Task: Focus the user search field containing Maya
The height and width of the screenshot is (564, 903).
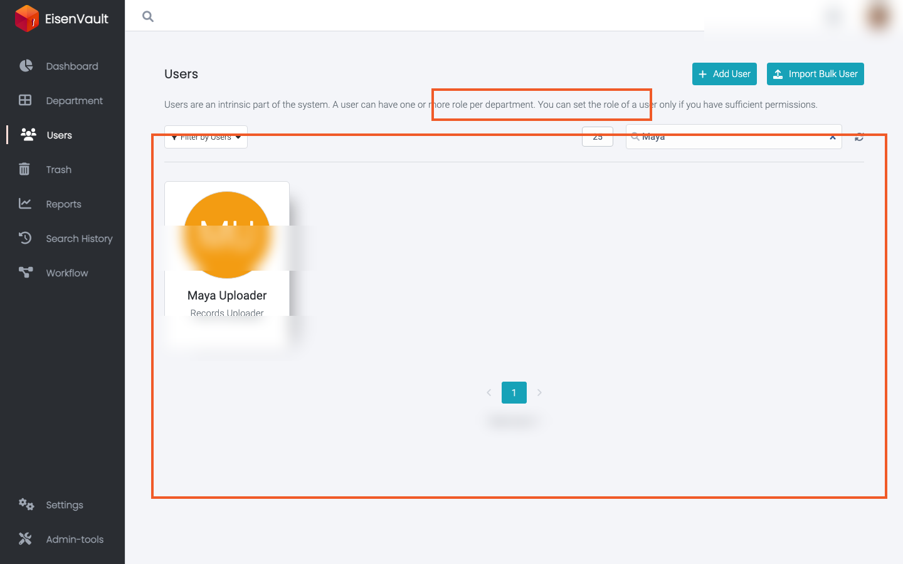Action: pyautogui.click(x=734, y=137)
